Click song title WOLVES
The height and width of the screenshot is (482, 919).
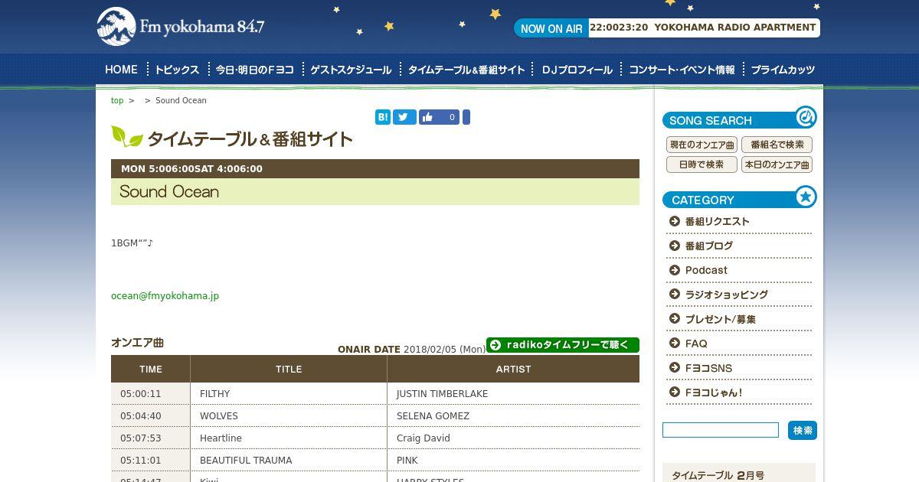tap(219, 416)
